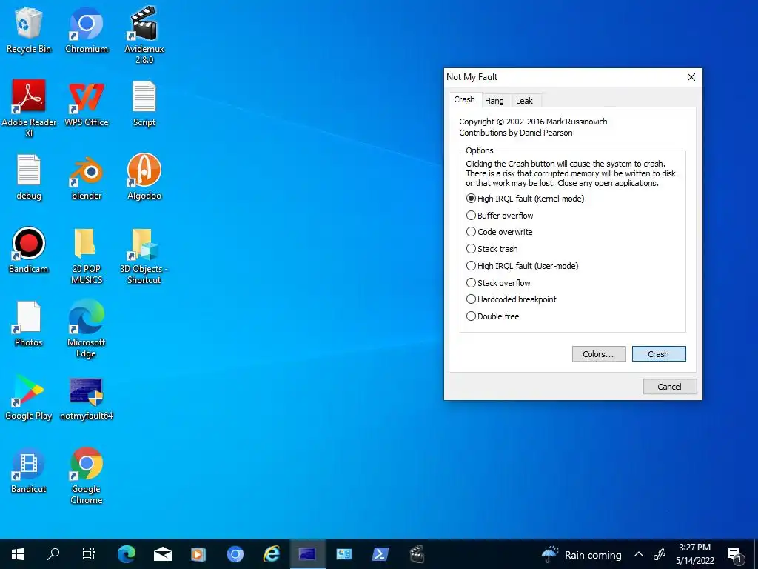The height and width of the screenshot is (569, 758).
Task: Select the Buffer overflow radio button
Action: pyautogui.click(x=500, y=216)
